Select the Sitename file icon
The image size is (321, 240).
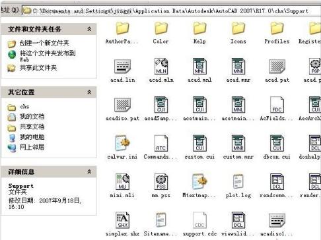tap(161, 220)
